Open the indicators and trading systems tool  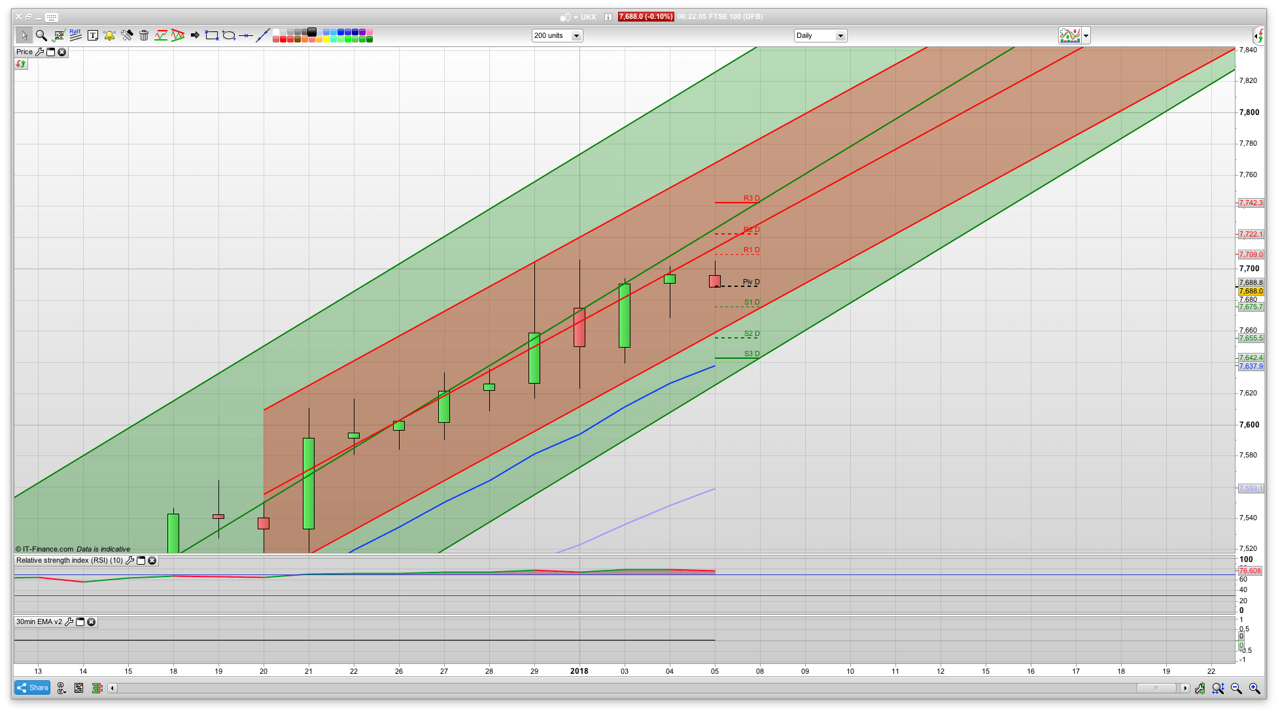pyautogui.click(x=58, y=35)
